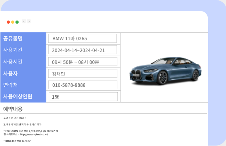Click the 사용기간 label
This screenshot has height=146, width=226.
click(x=13, y=50)
